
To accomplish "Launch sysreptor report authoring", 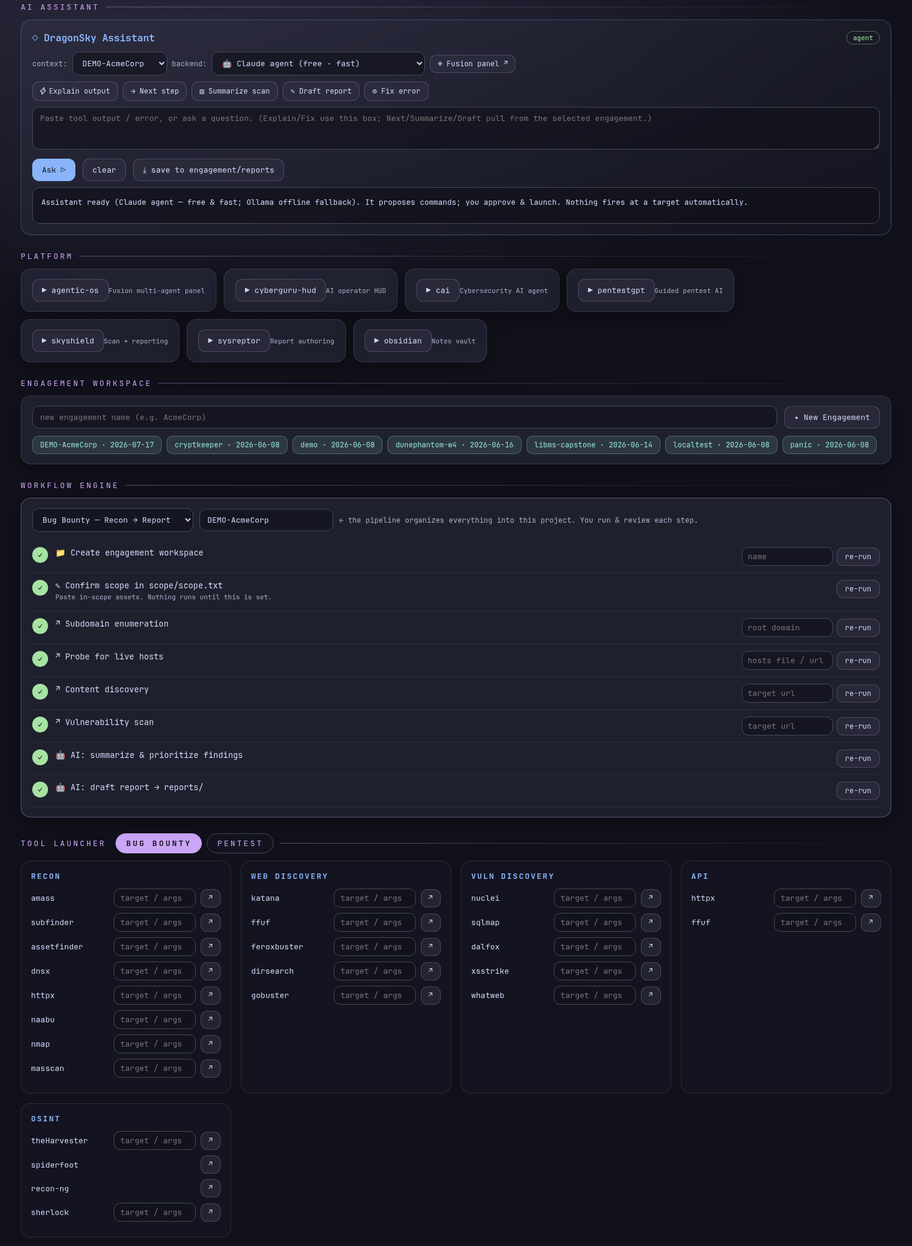I will point(234,341).
